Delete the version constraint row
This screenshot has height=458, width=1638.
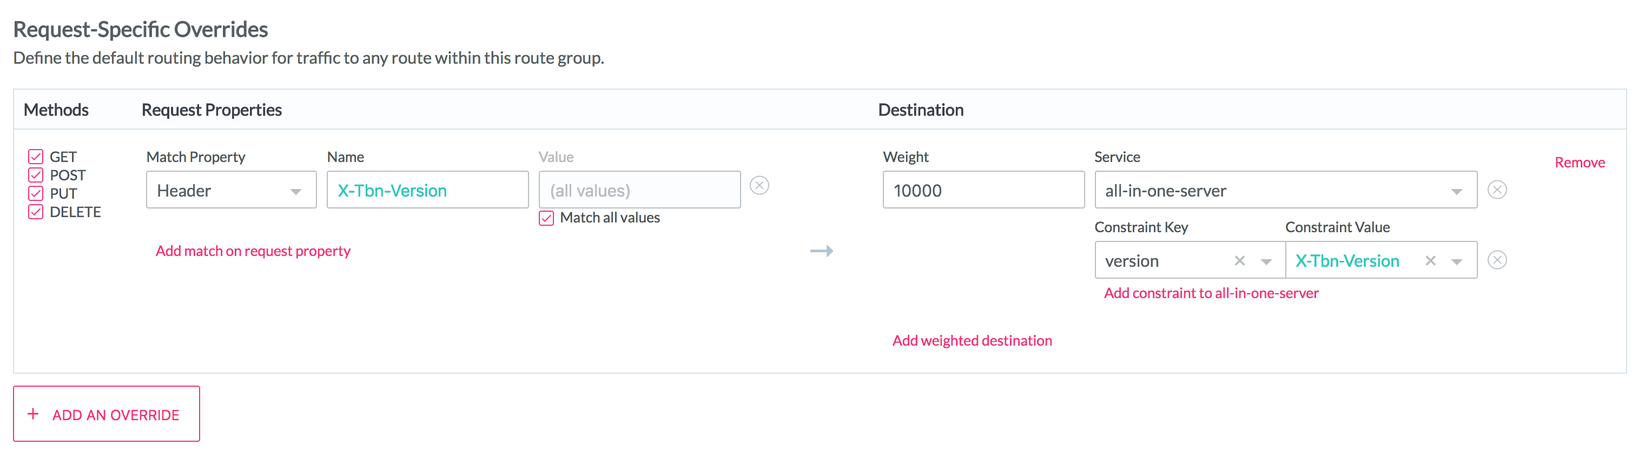click(1497, 260)
